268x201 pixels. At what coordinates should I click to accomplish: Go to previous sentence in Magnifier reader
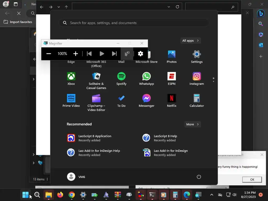(89, 54)
